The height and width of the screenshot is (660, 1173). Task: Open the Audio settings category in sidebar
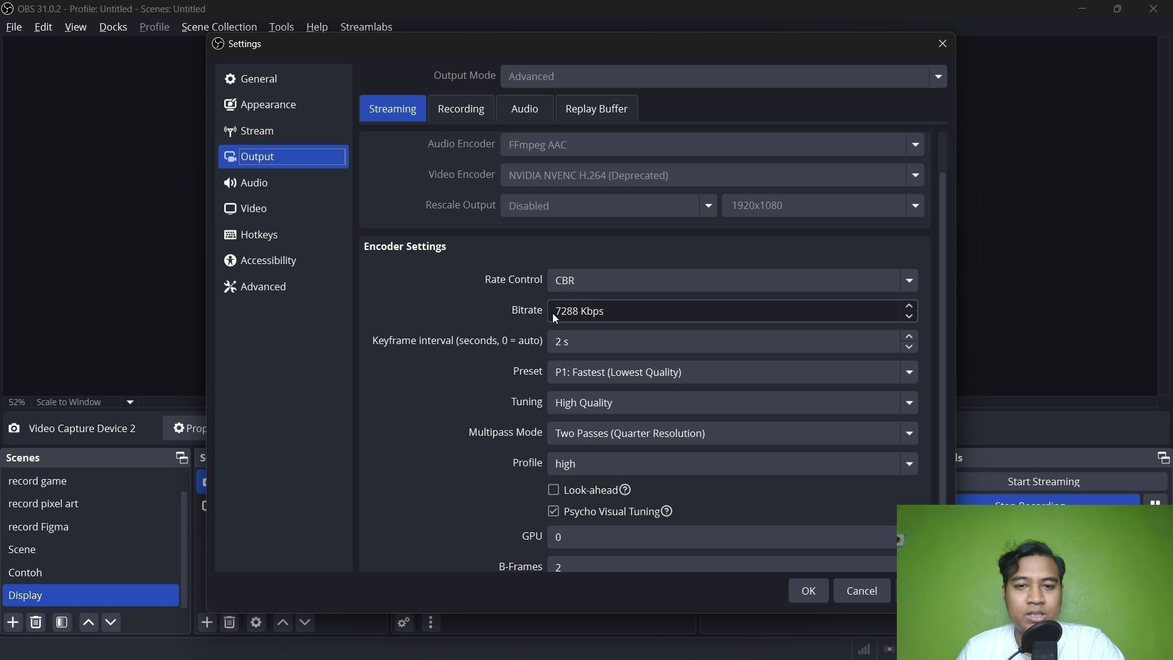283,184
